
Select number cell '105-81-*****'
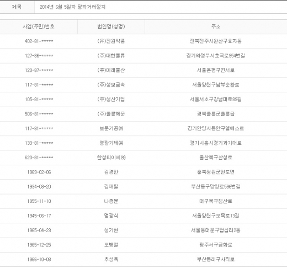click(39, 100)
